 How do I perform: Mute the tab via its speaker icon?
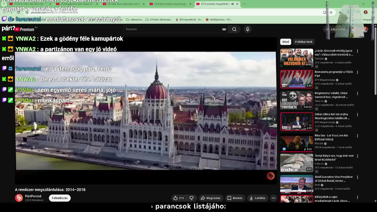(232, 4)
